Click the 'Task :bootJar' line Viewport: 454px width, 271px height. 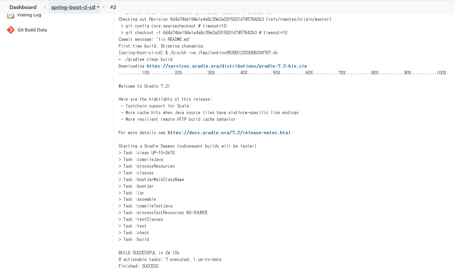pos(136,186)
